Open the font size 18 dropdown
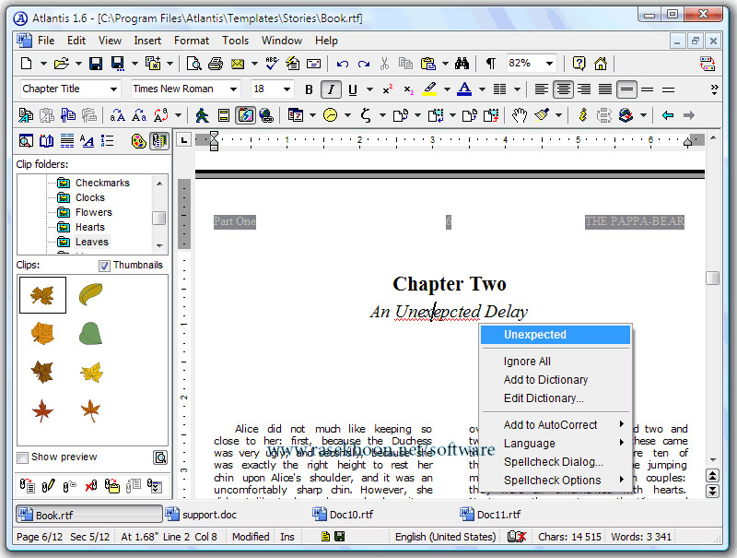The width and height of the screenshot is (737, 558). [x=287, y=89]
